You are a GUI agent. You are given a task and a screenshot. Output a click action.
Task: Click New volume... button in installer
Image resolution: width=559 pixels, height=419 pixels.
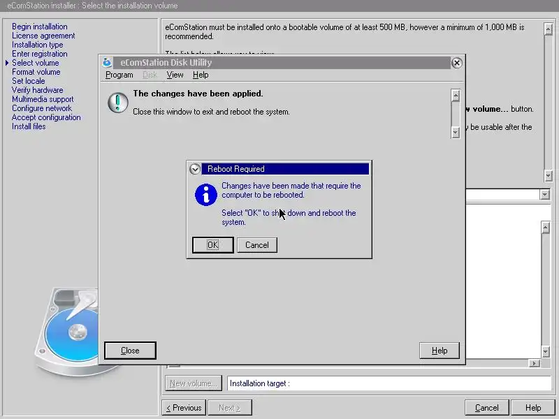194,383
